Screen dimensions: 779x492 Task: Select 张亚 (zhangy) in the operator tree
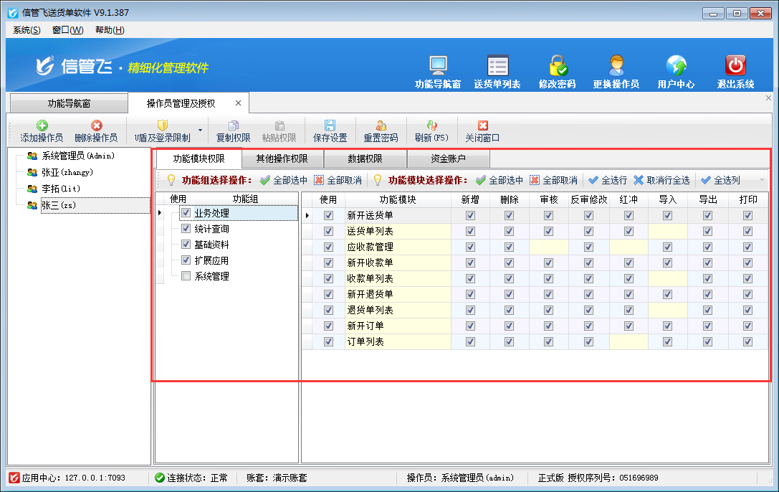click(67, 172)
